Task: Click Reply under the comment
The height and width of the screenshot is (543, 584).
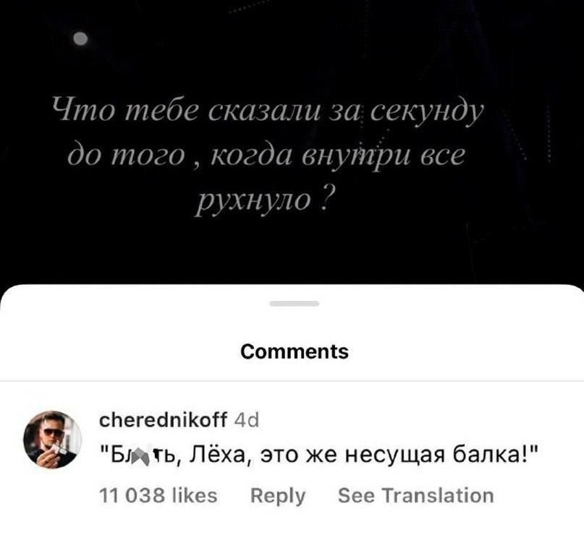Action: (x=278, y=496)
